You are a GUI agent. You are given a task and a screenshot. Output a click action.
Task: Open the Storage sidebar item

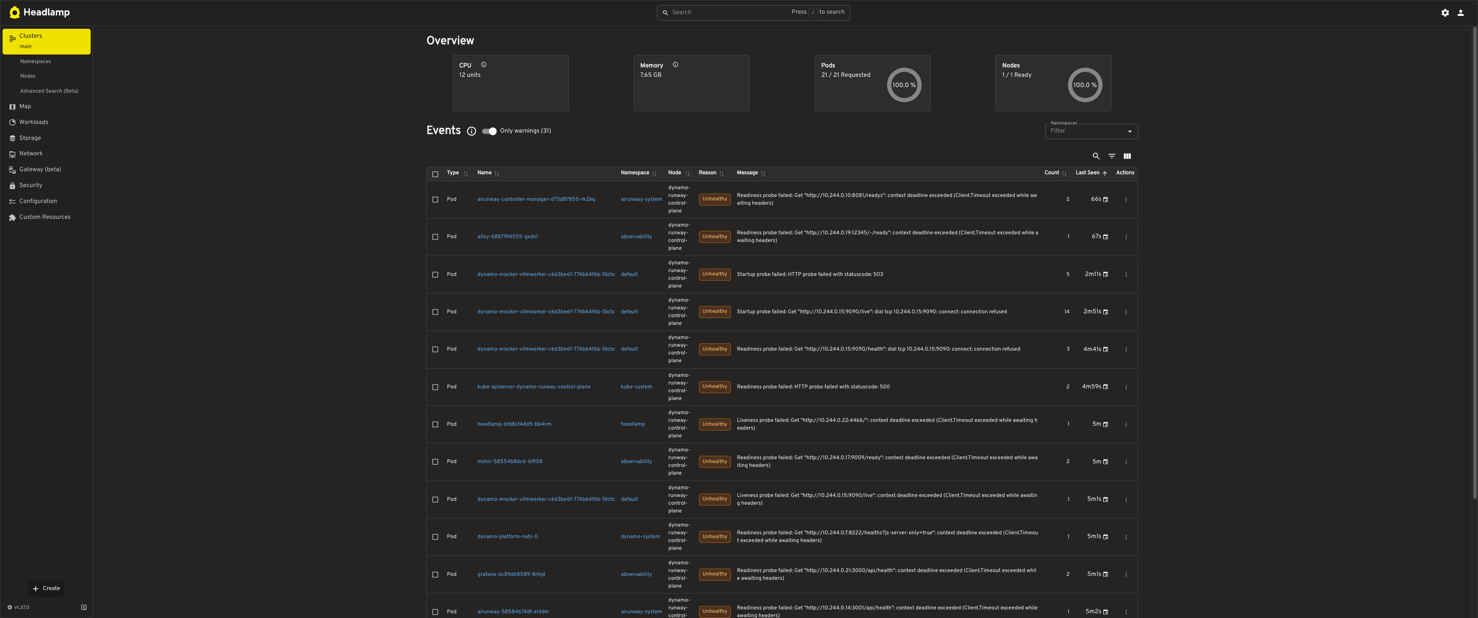[x=46, y=138]
